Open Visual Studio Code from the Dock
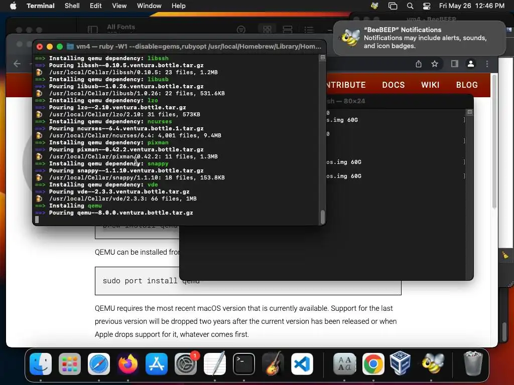The height and width of the screenshot is (385, 514). coord(302,364)
